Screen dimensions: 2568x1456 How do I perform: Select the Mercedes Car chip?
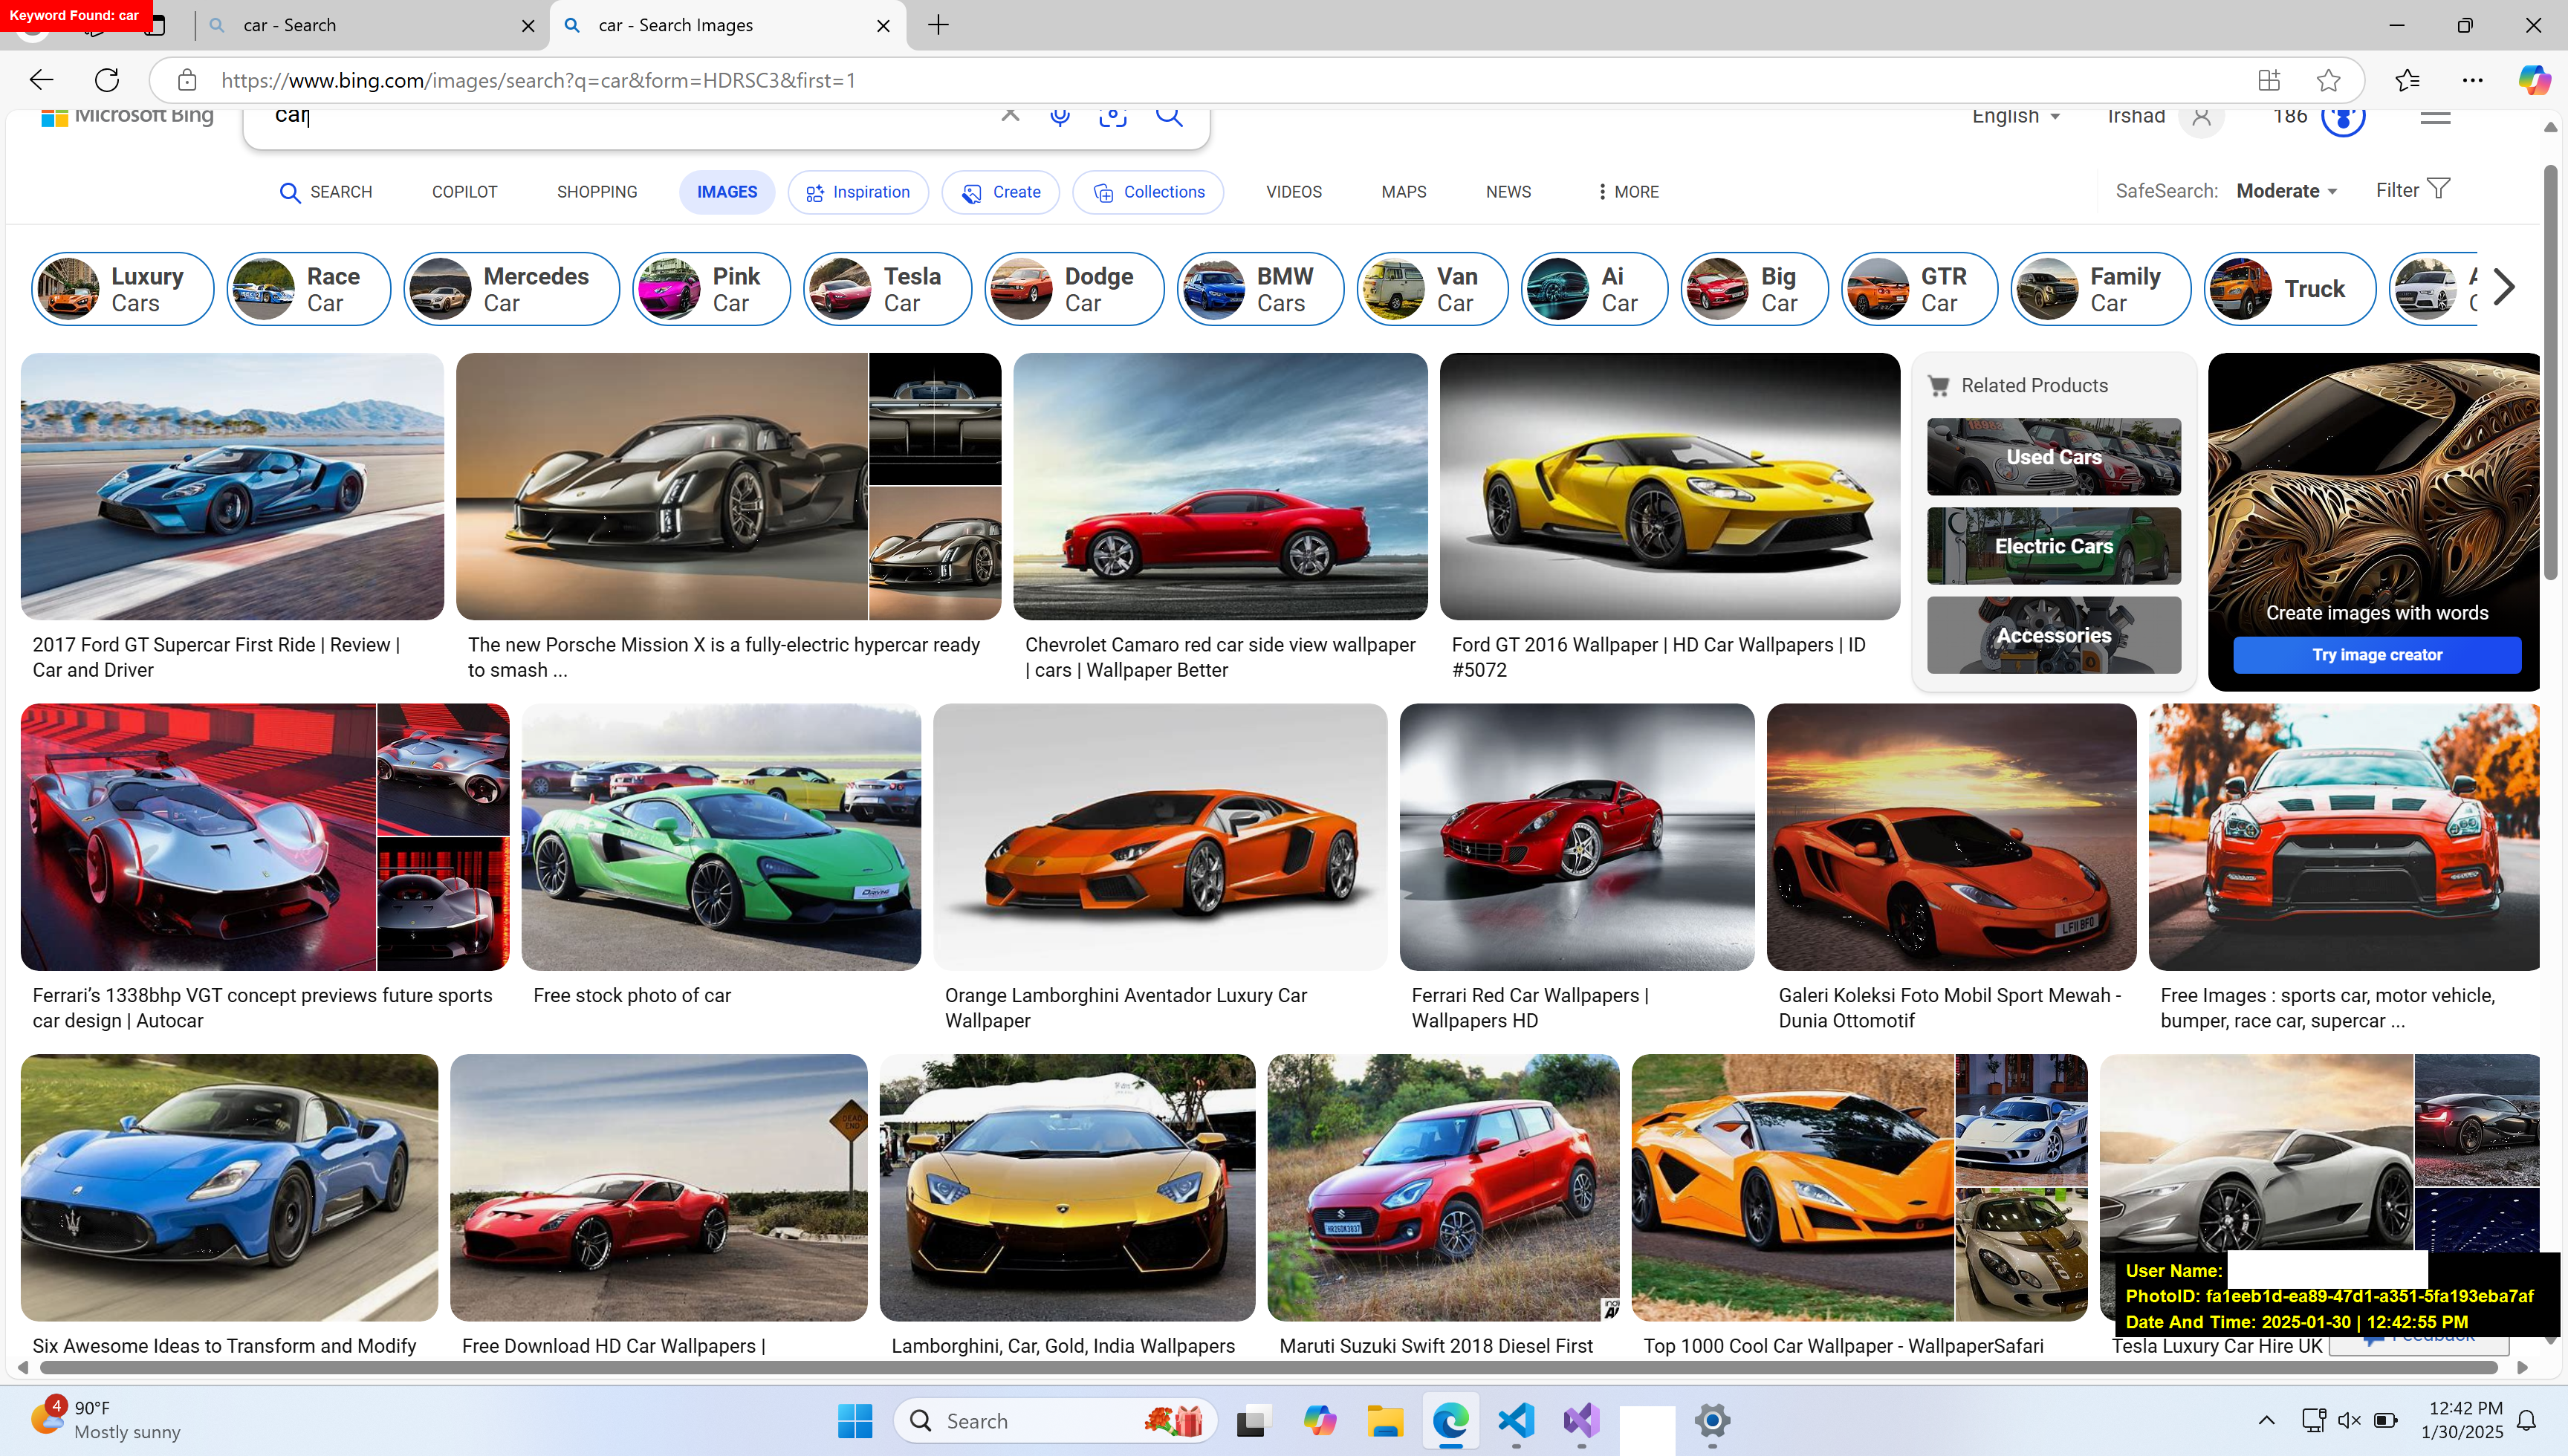[512, 289]
